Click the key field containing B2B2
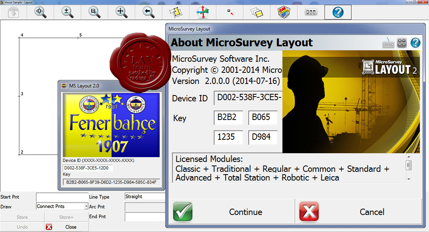The height and width of the screenshot is (232, 429). [228, 118]
